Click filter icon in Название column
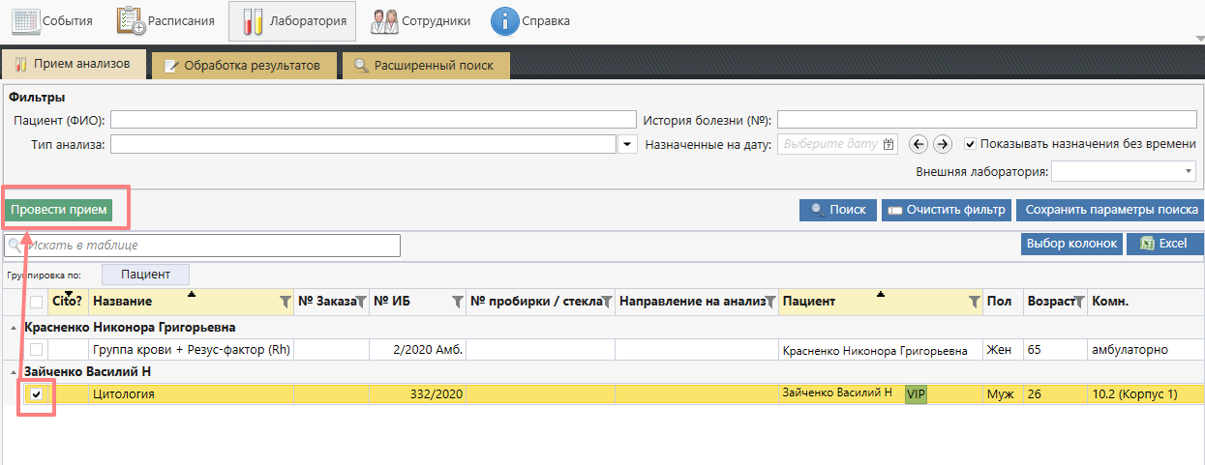 (x=285, y=303)
